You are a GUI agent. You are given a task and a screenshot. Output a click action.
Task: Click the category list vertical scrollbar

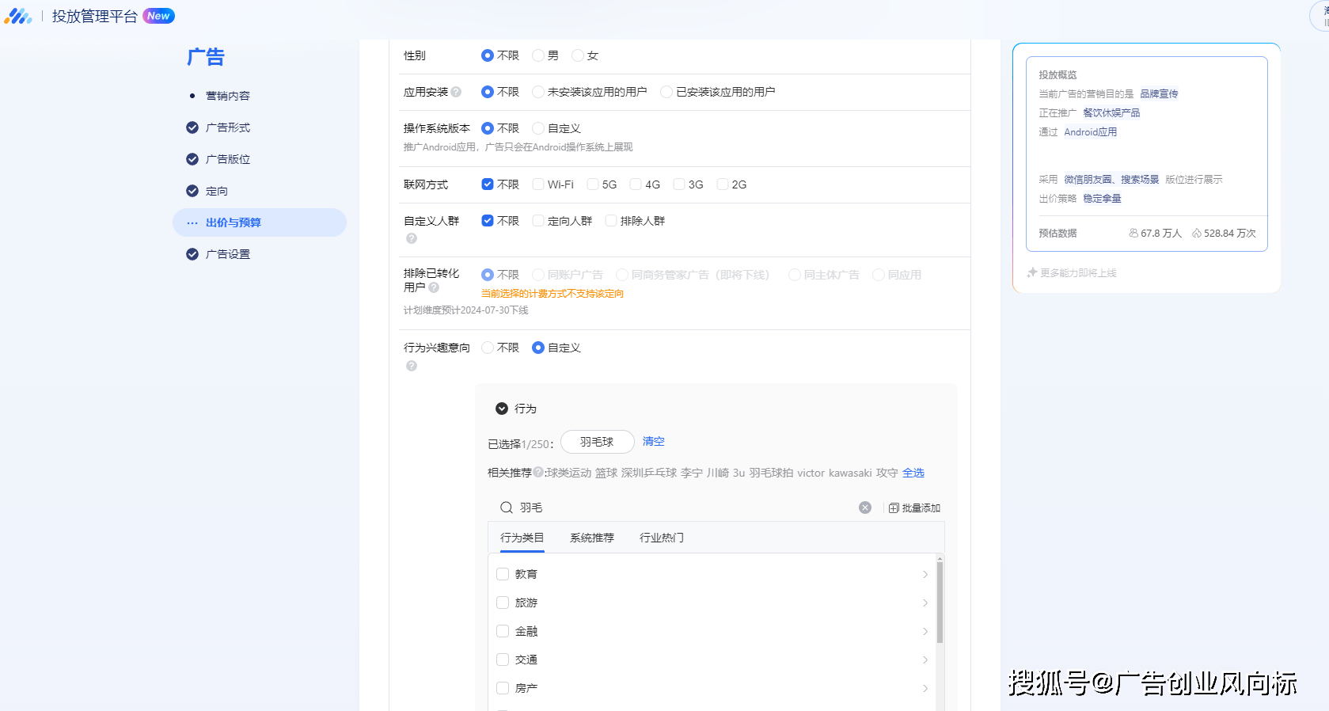click(x=940, y=602)
